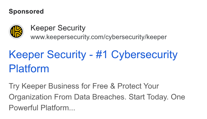Click the ellipsis ending the ad description
The image size is (207, 119).
coord(72,109)
